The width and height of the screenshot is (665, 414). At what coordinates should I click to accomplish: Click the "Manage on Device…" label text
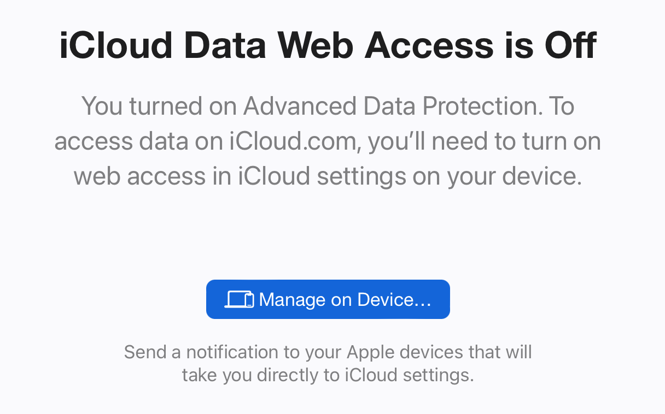click(x=345, y=299)
